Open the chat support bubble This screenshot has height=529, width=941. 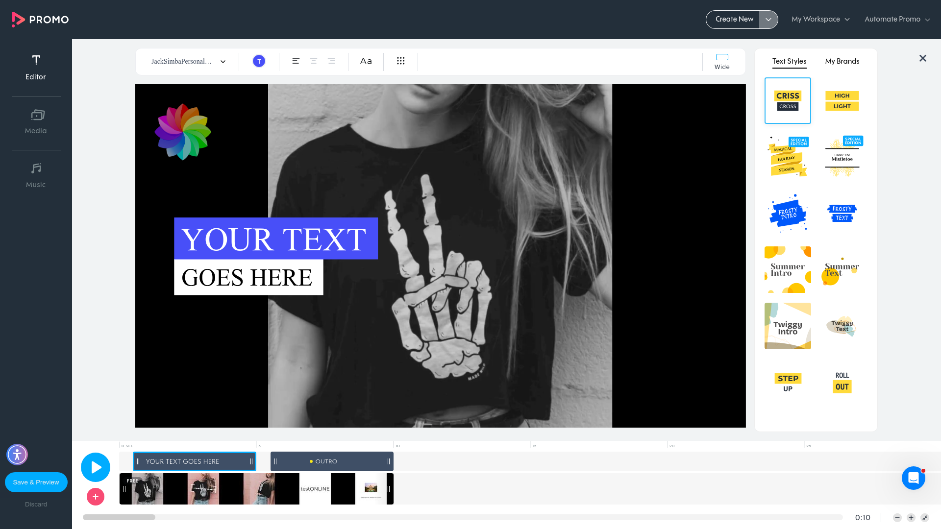913,478
